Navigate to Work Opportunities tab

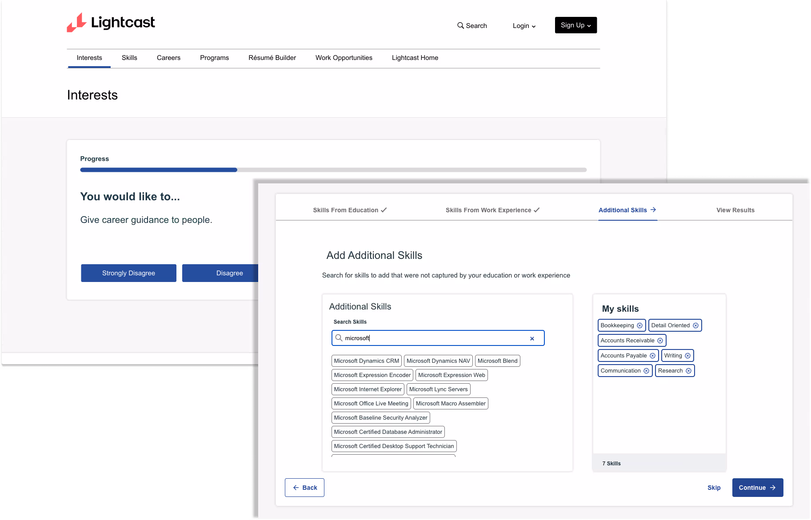tap(344, 58)
